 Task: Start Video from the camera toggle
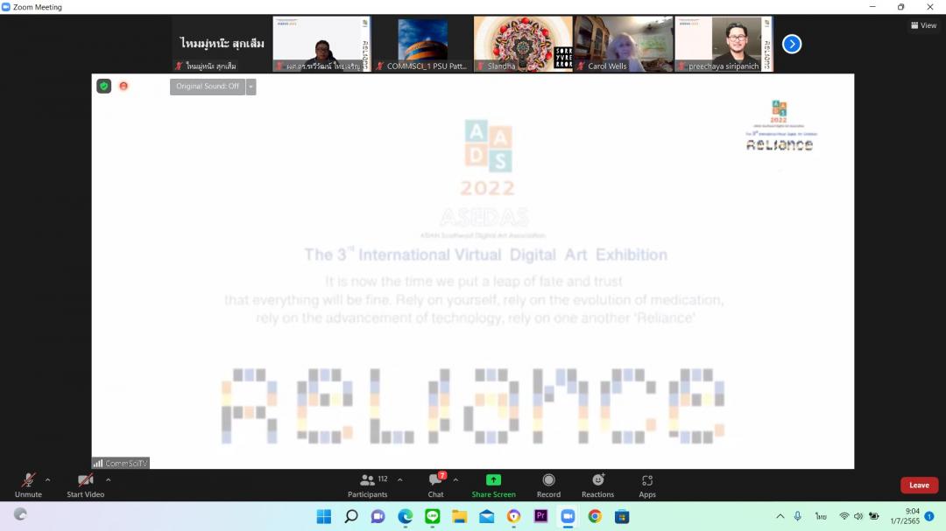click(x=85, y=480)
